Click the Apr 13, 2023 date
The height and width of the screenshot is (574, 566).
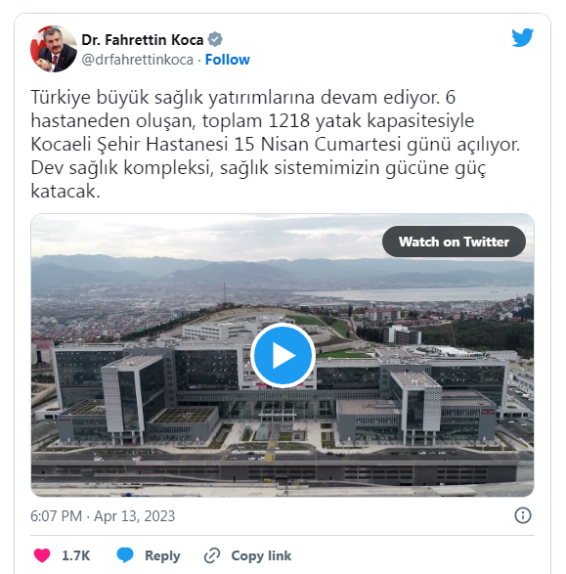click(x=135, y=515)
